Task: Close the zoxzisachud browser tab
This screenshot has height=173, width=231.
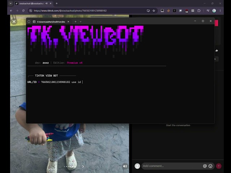Action: (x=51, y=3)
